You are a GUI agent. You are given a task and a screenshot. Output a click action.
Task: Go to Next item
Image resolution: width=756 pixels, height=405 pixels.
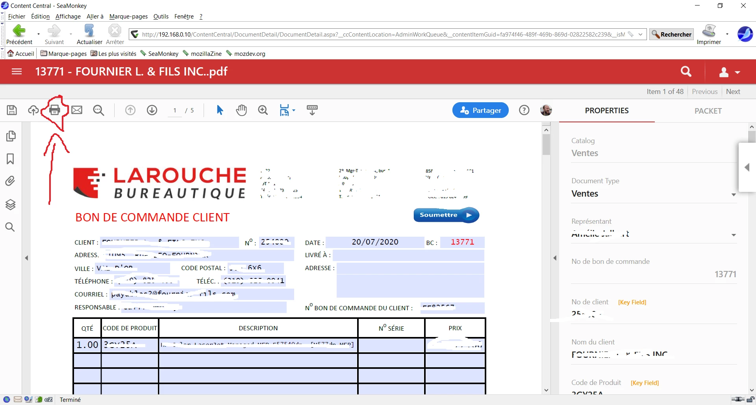[x=733, y=92]
